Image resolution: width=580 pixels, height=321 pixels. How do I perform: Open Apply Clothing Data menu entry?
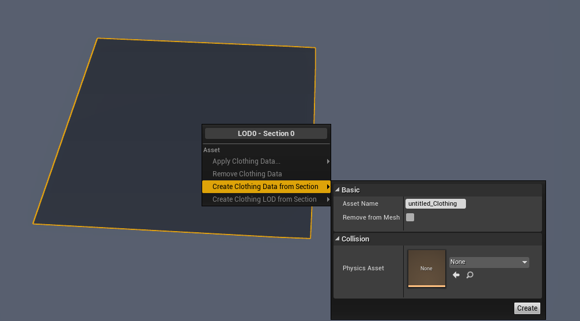(247, 161)
